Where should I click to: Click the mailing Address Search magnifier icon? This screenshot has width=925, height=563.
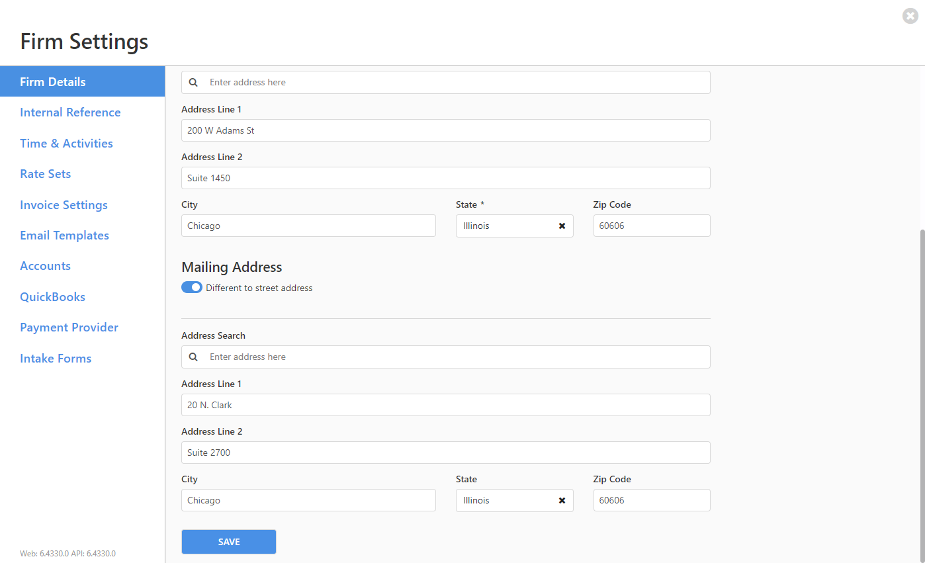(x=193, y=357)
